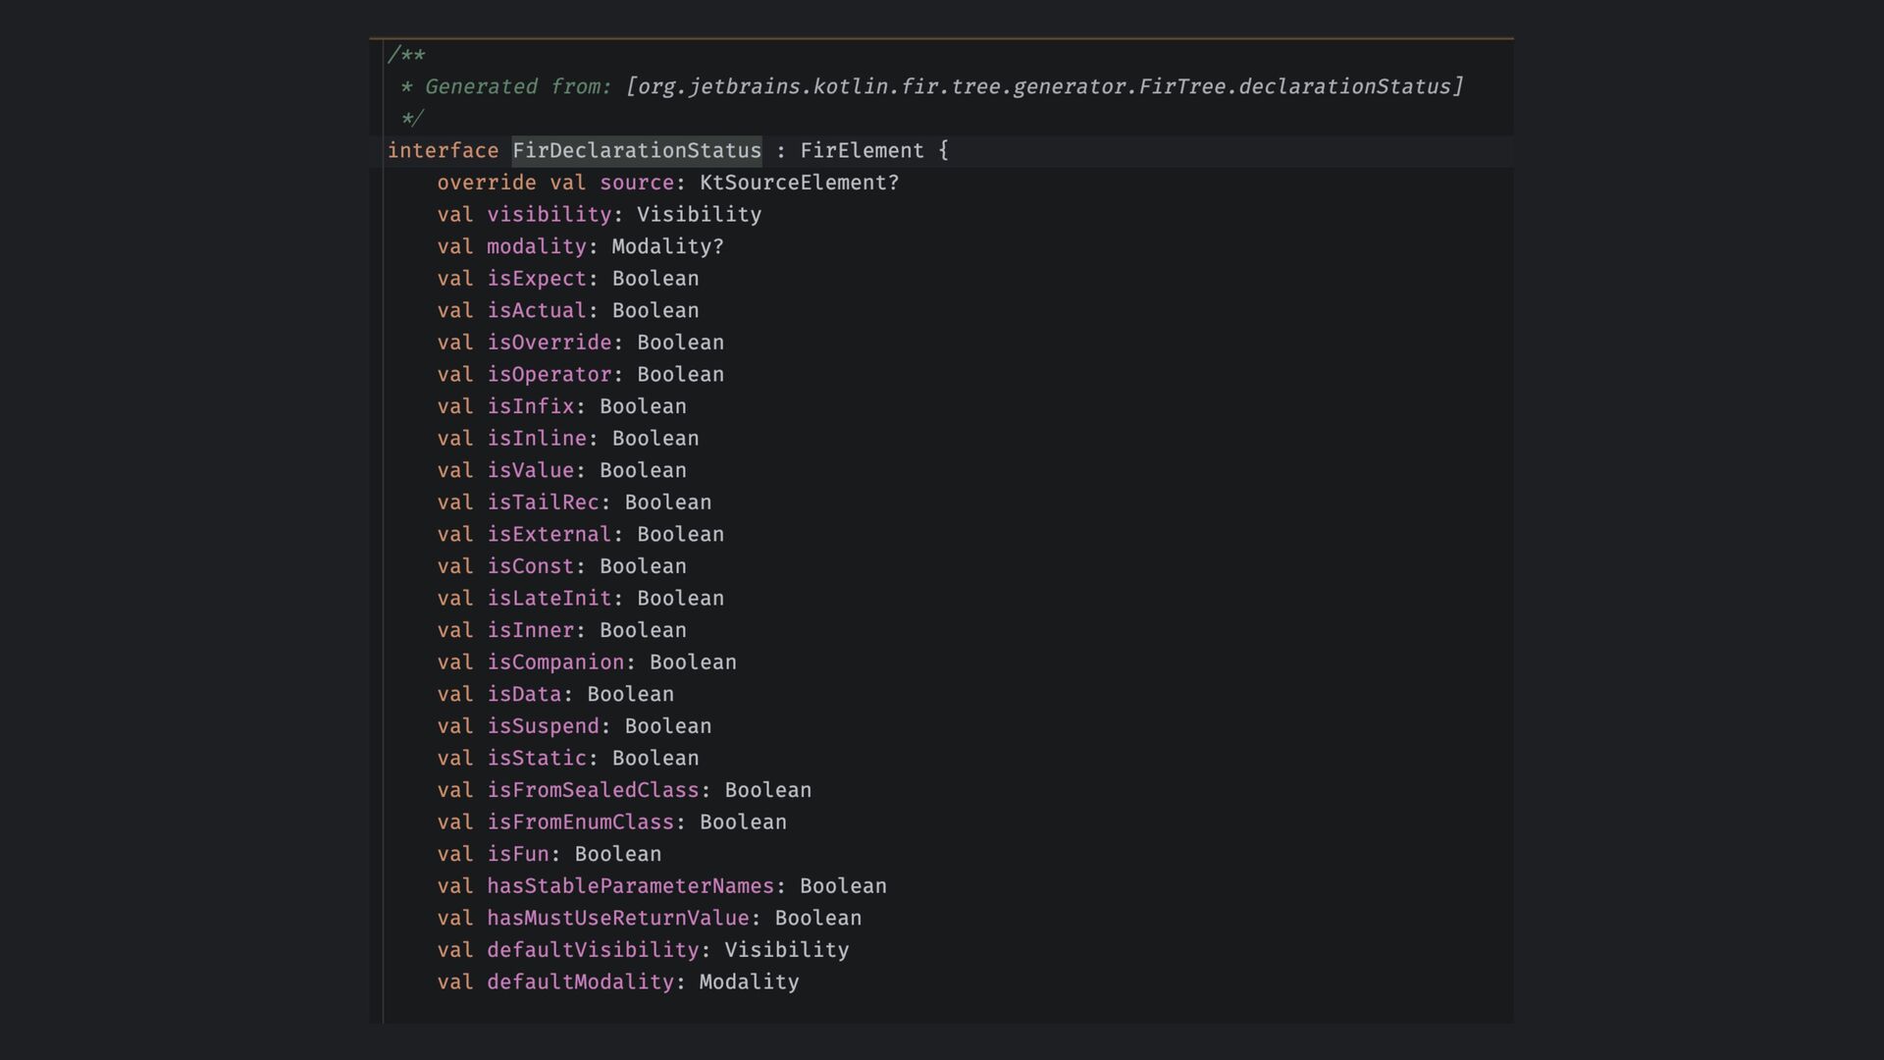The height and width of the screenshot is (1060, 1884).
Task: Click the isLateInit property name
Action: pyautogui.click(x=549, y=599)
